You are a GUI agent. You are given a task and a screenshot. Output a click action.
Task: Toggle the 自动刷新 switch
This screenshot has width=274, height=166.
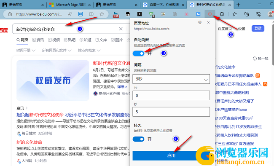[x=138, y=54]
